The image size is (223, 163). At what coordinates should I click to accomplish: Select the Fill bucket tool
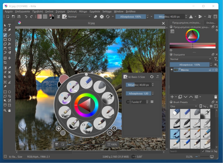tap(5, 77)
